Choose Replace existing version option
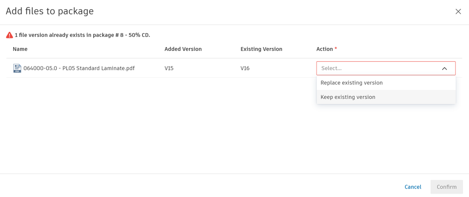The width and height of the screenshot is (469, 197). point(352,83)
